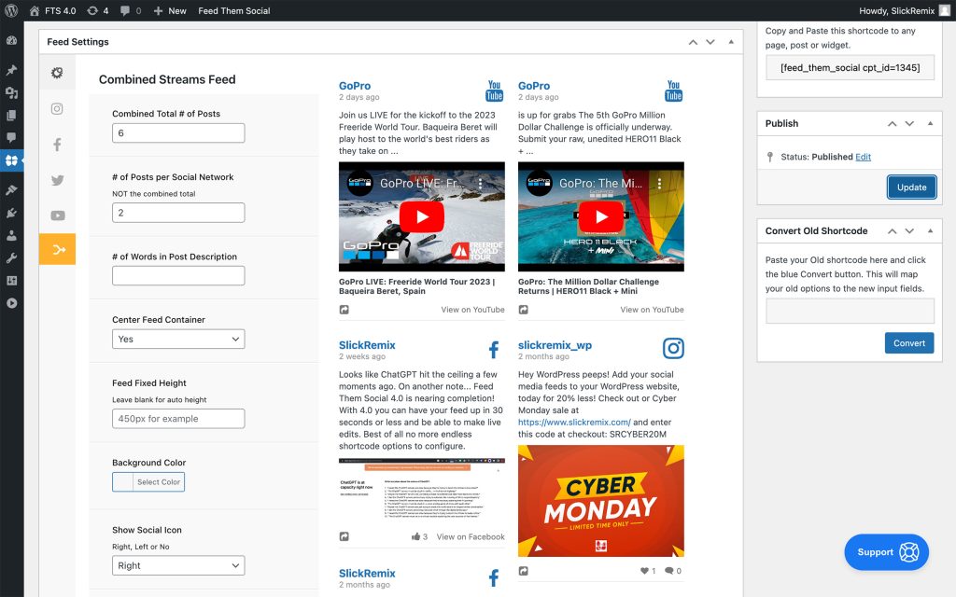Focus the Words in Post Description field
The height and width of the screenshot is (597, 956).
coord(178,275)
